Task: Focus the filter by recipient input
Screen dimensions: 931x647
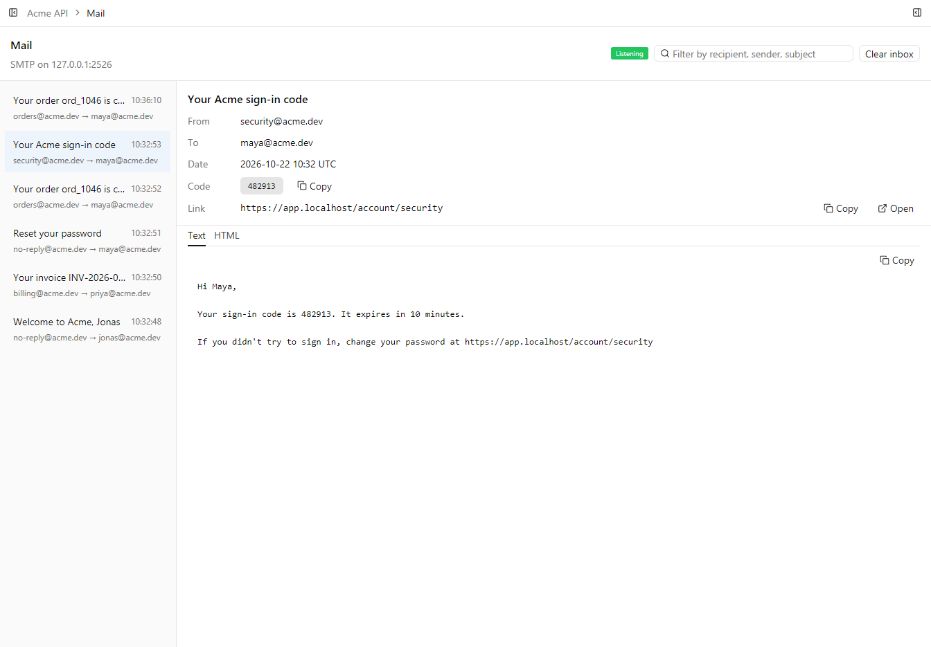Action: 754,54
